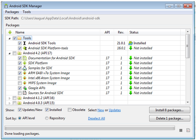196x140 pixels.
Task: Uncheck the Android SDK Tools checkbox
Action: [20, 43]
